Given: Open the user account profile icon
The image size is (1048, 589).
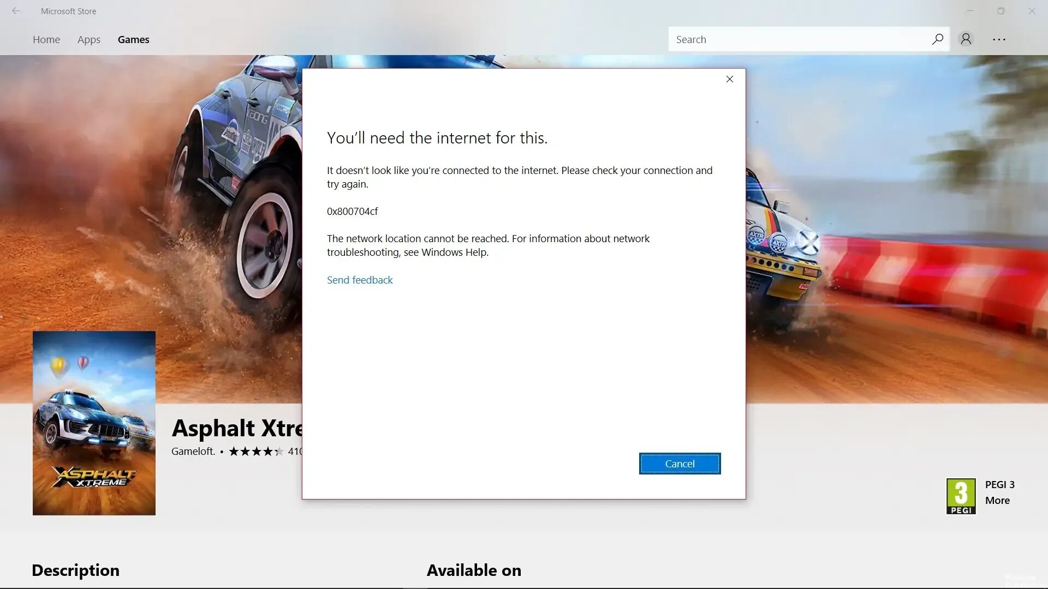Looking at the screenshot, I should click(966, 39).
